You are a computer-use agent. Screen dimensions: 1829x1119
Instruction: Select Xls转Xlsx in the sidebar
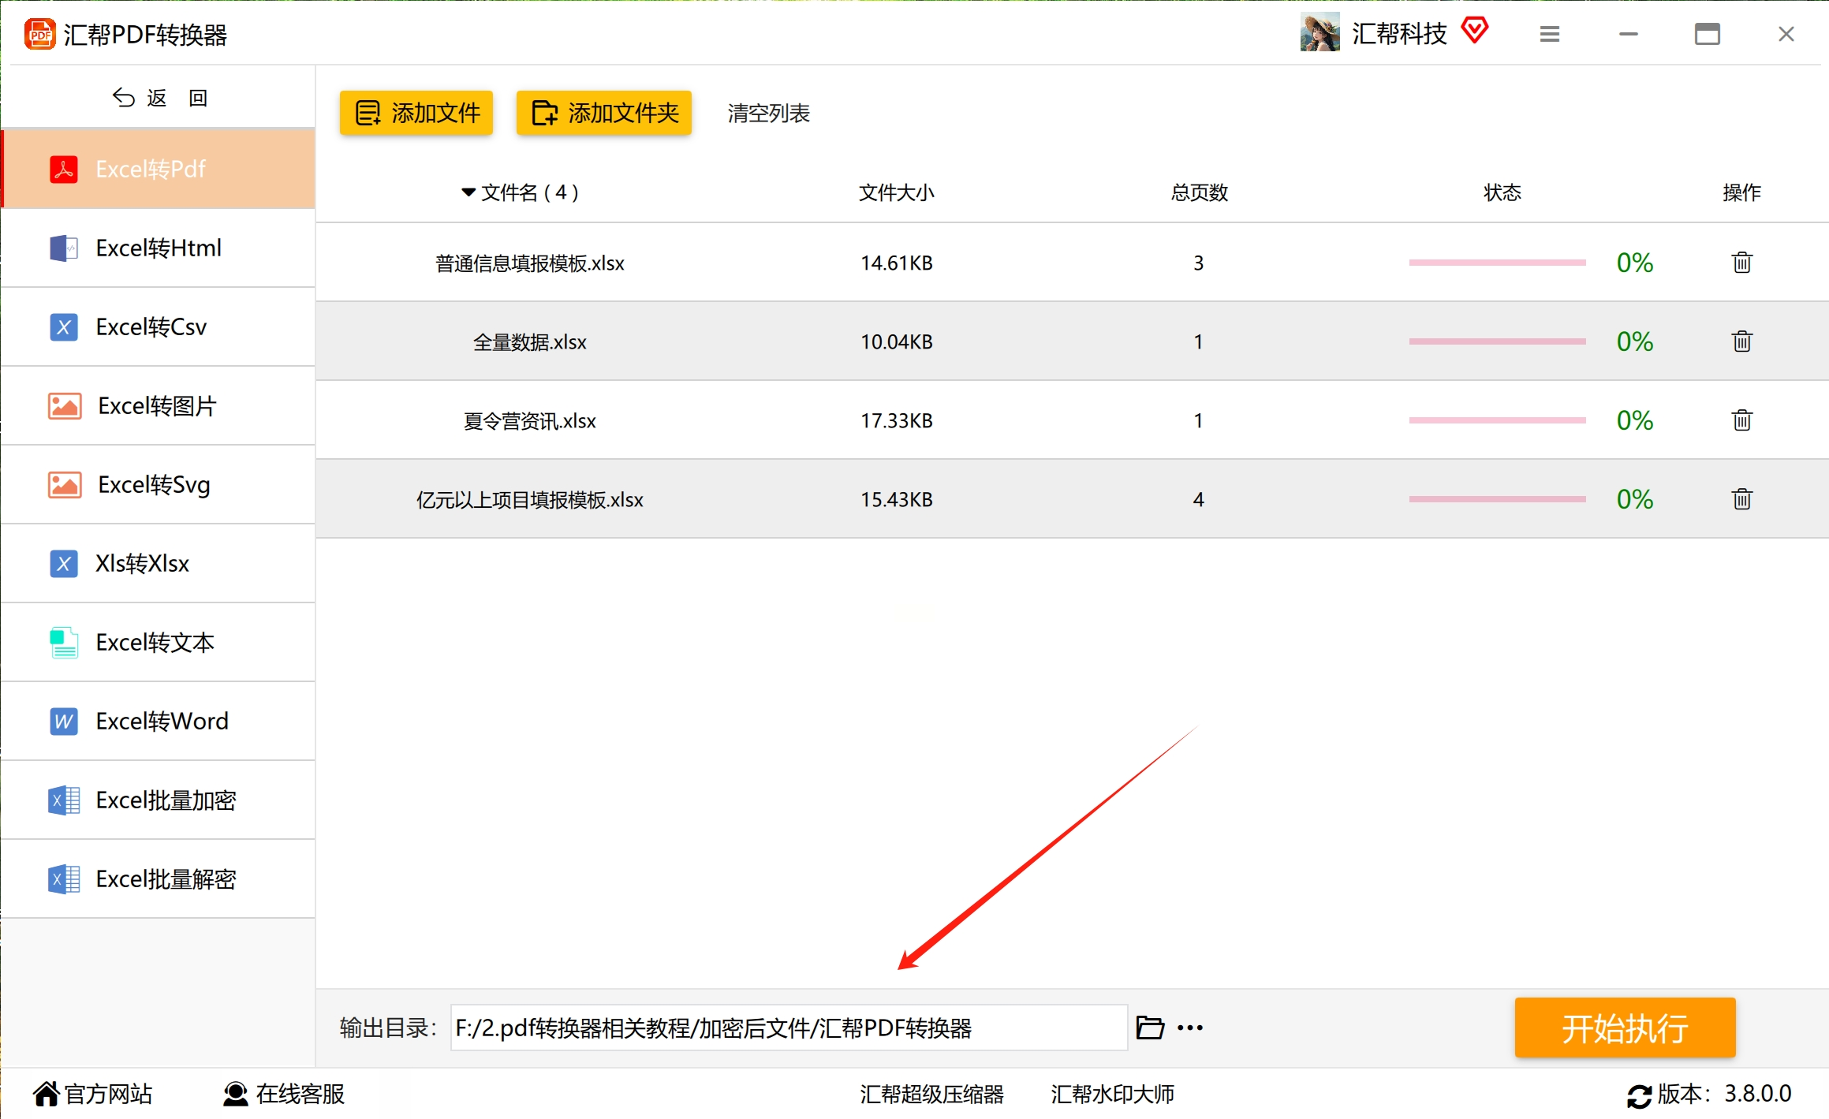tap(158, 563)
